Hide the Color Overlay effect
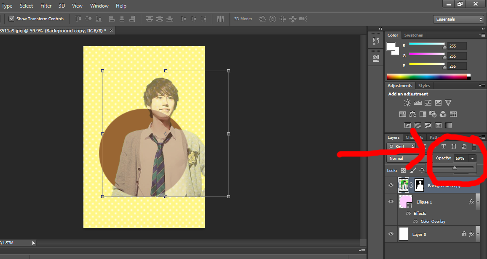Image resolution: width=487 pixels, height=259 pixels. tap(415, 222)
